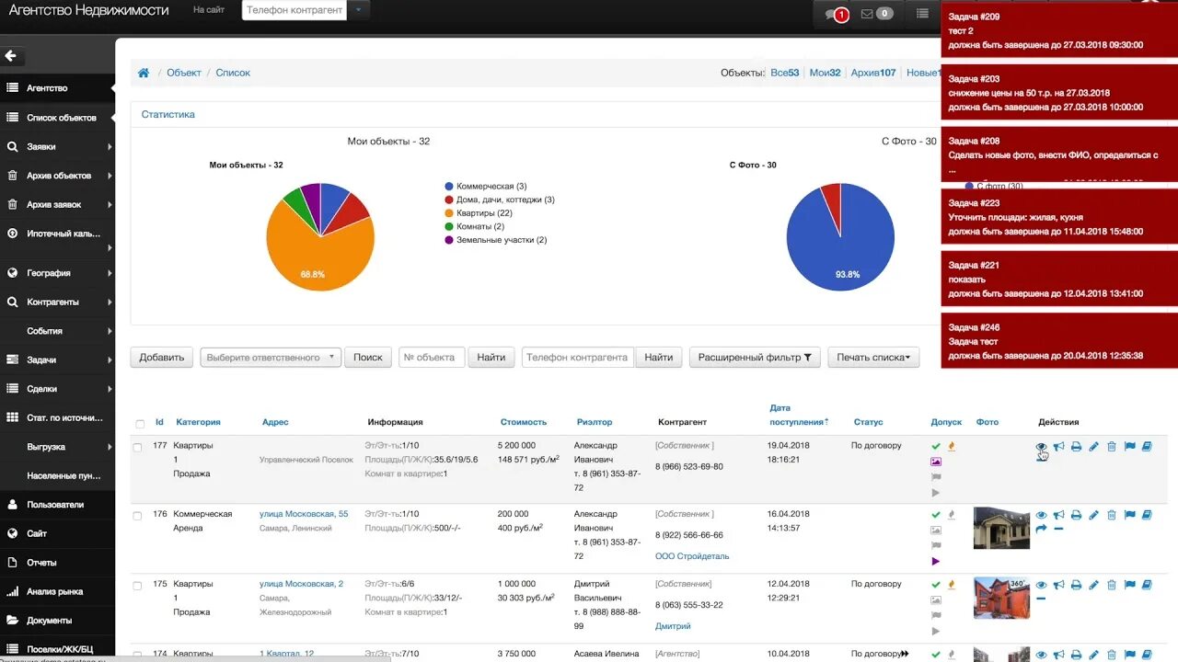
Task: Click purple picture icon in row 177
Action: tap(936, 462)
